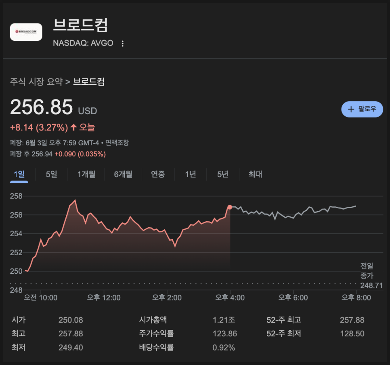Open the 면책조항 disclaimer link

[117, 143]
